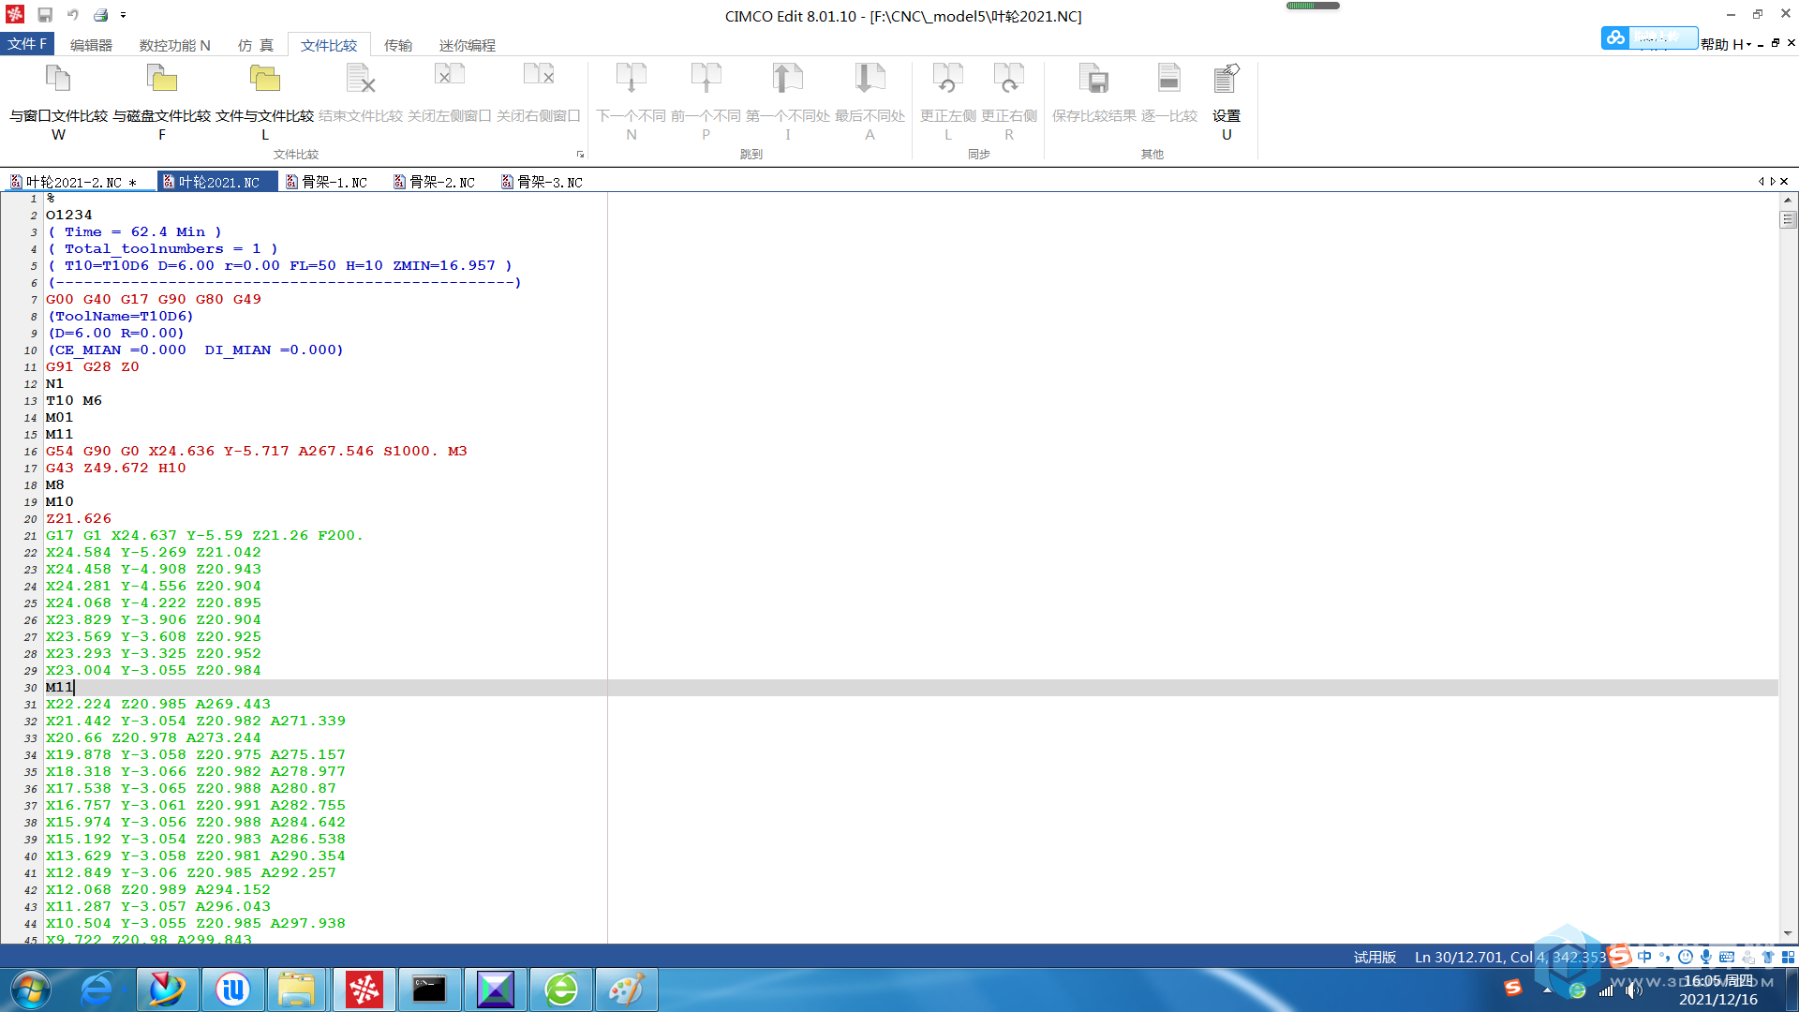The height and width of the screenshot is (1012, 1799).
Task: Click the vertical scrollbar thumb
Action: pyautogui.click(x=1788, y=219)
